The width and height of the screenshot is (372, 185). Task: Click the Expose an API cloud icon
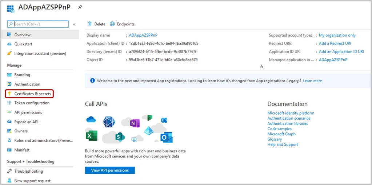(x=9, y=122)
